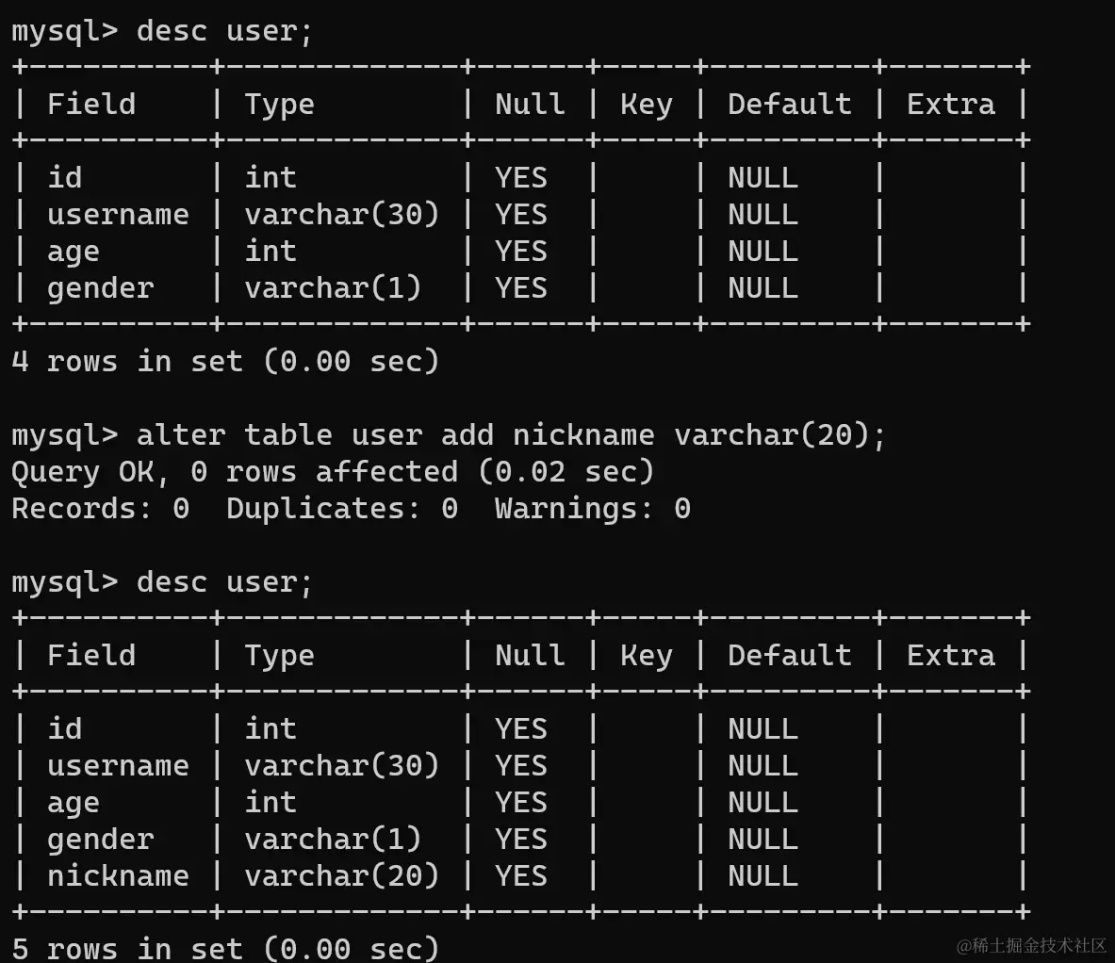Image resolution: width=1115 pixels, height=963 pixels.
Task: Click the "Duplicates: 0" text
Action: [x=342, y=508]
